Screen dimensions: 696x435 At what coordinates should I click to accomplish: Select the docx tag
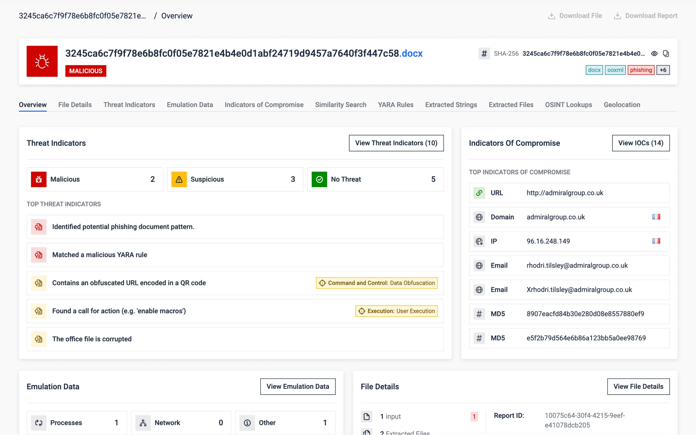click(594, 70)
